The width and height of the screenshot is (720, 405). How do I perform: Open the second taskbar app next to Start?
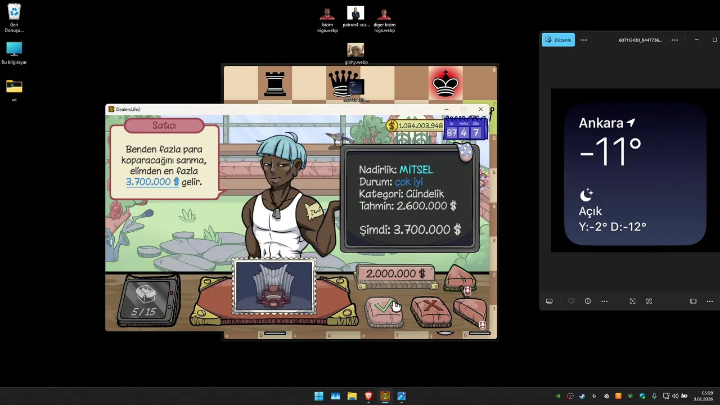pos(335,396)
